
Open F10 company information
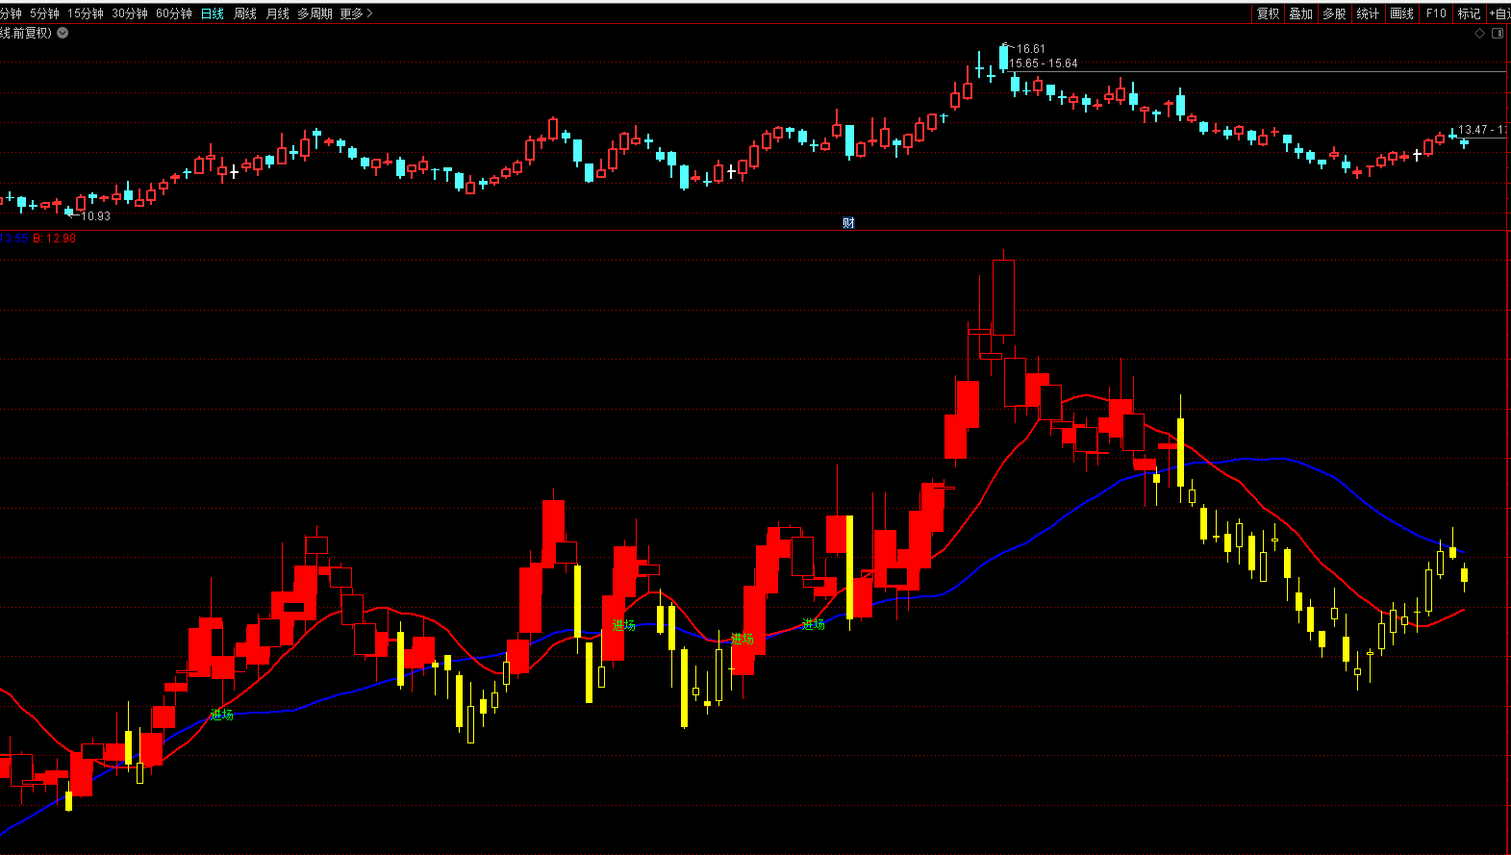click(1436, 13)
